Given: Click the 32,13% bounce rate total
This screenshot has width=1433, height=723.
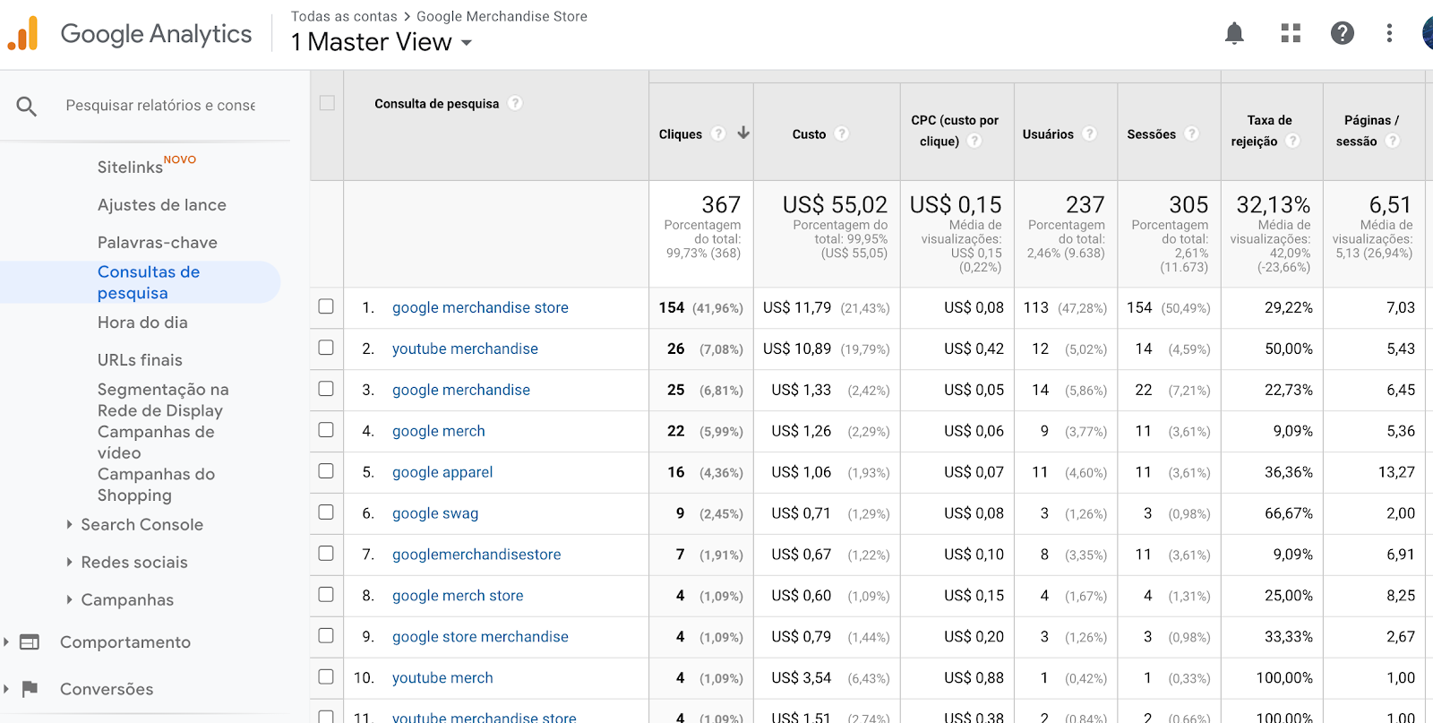Looking at the screenshot, I should point(1273,205).
